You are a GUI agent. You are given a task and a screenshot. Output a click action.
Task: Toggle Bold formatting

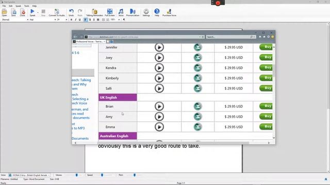coord(71,20)
